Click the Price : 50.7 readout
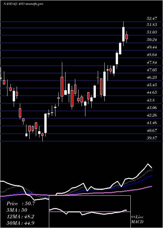 [x=21, y=204]
